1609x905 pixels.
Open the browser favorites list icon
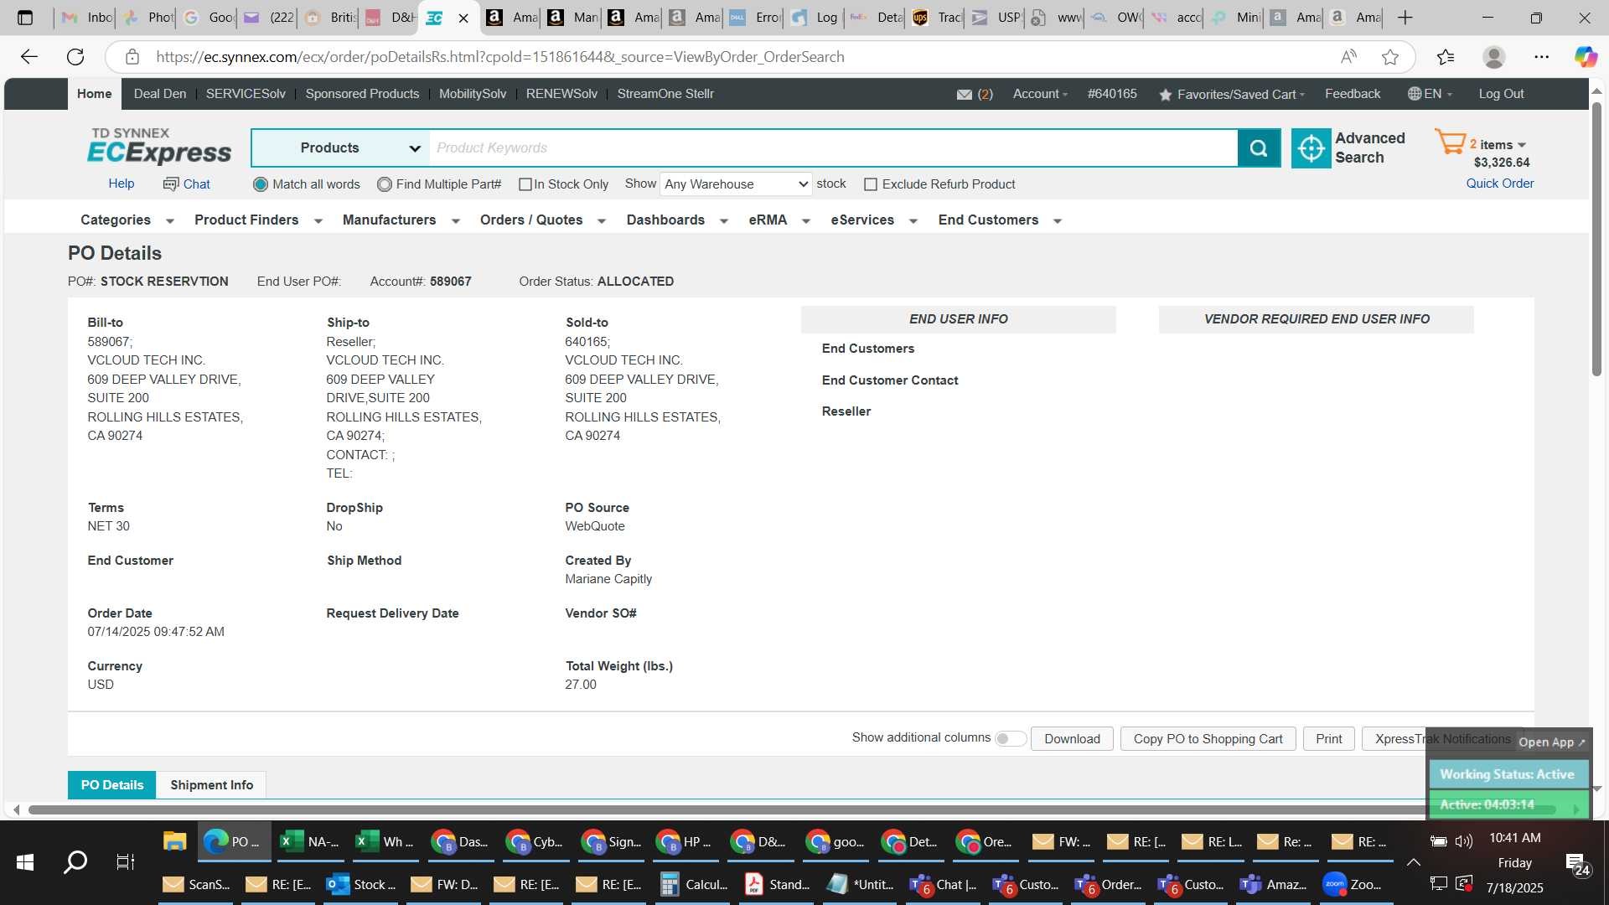click(1446, 57)
